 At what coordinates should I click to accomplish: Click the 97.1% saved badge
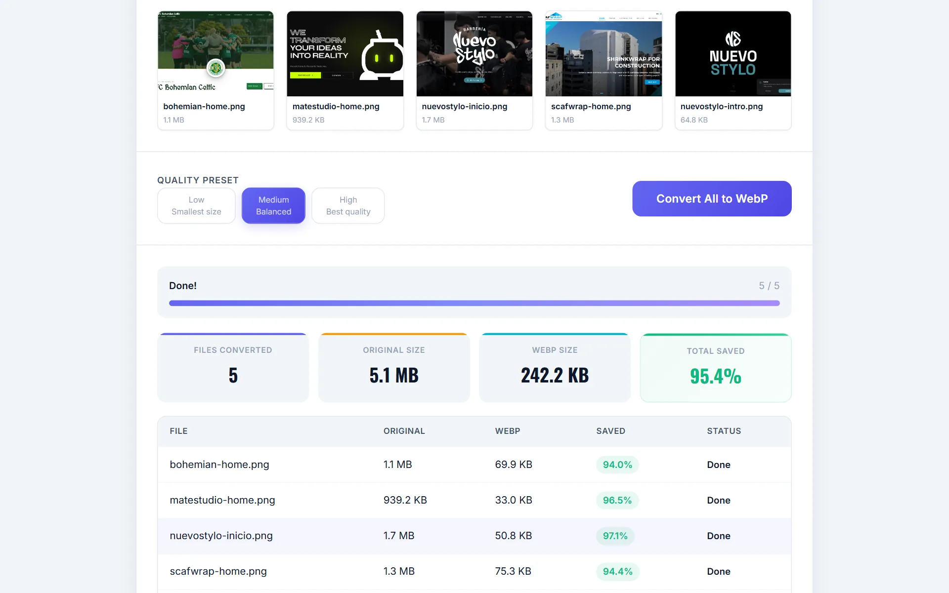615,536
